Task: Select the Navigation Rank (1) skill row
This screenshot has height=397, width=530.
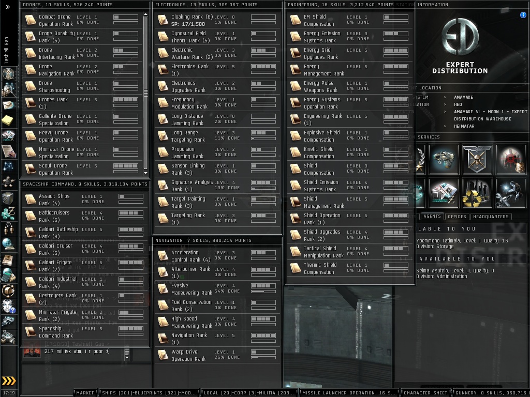Action: (218, 339)
